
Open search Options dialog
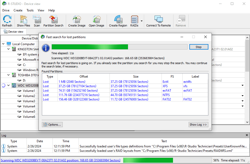coord(52,125)
